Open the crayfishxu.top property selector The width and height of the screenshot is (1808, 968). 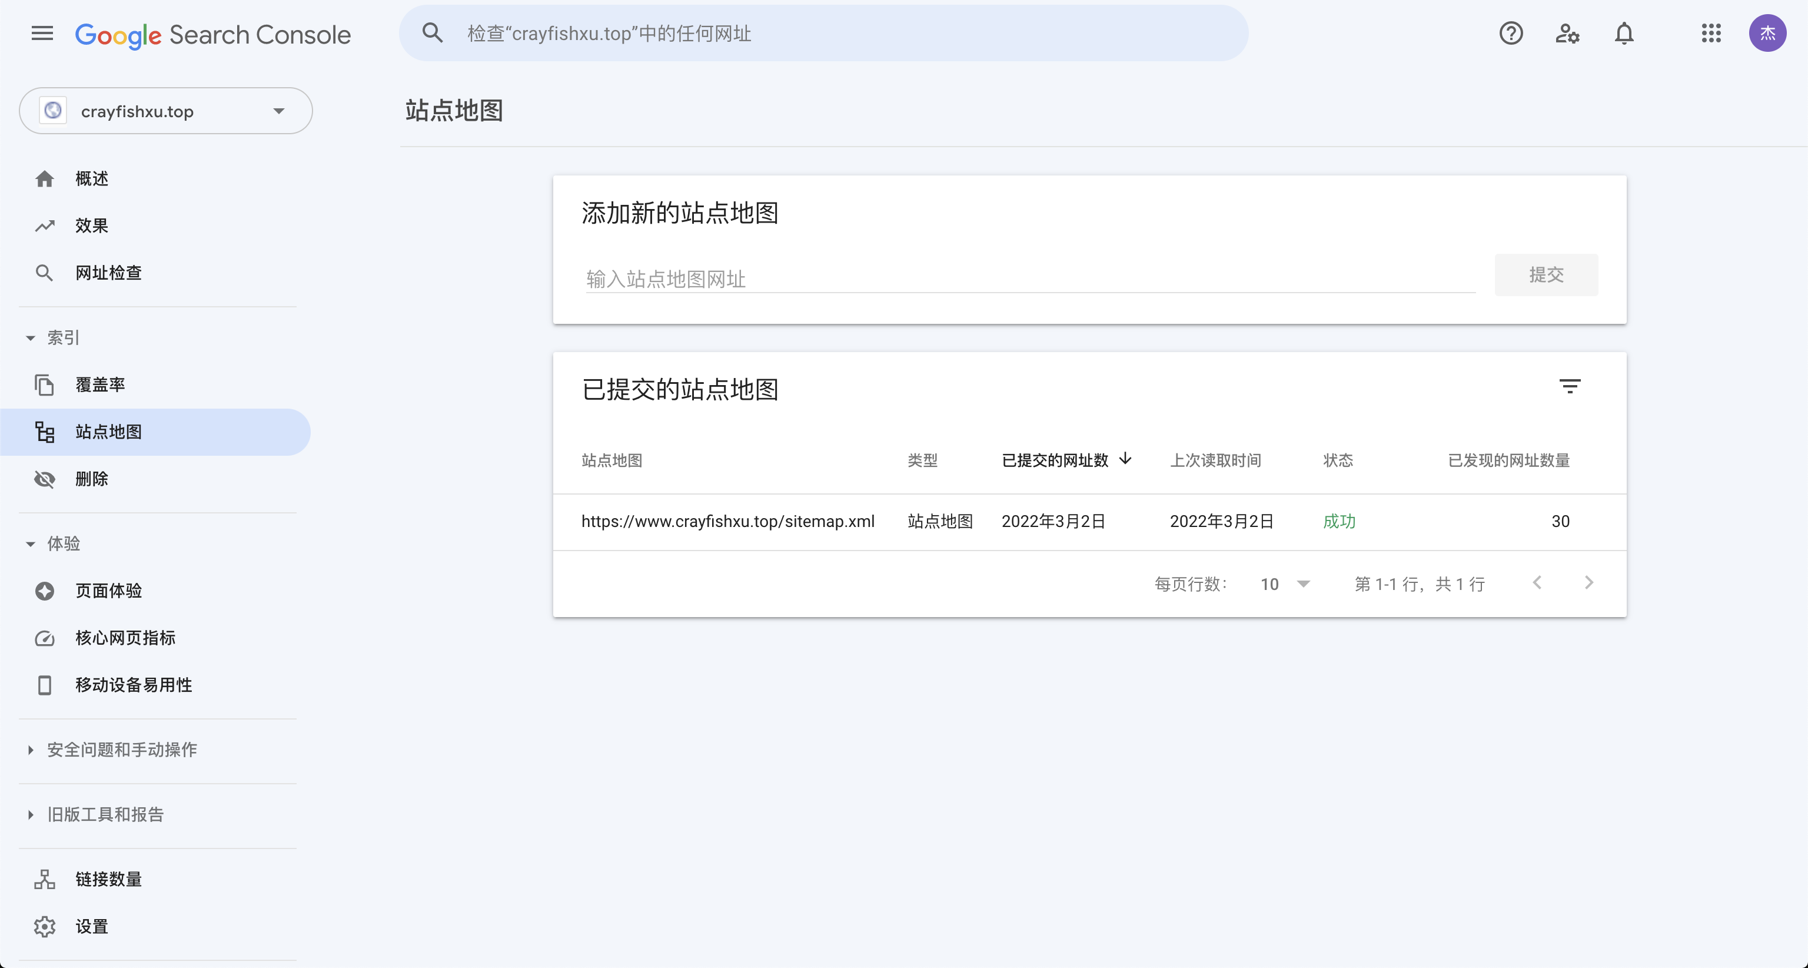point(165,111)
